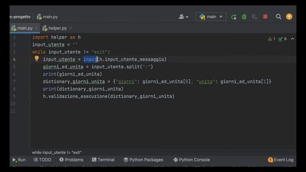Click the warnings indicator showing 1

pos(272,39)
